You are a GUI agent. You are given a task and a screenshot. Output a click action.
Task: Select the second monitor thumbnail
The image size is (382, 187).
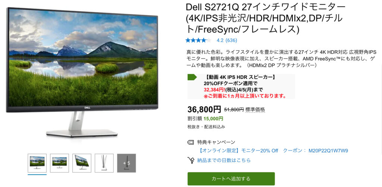(x=59, y=163)
